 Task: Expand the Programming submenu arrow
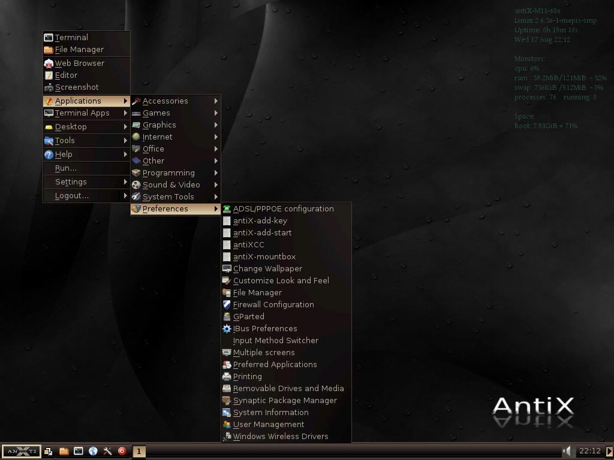click(x=216, y=173)
